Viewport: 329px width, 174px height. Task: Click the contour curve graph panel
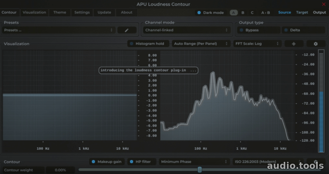[x=70, y=95]
